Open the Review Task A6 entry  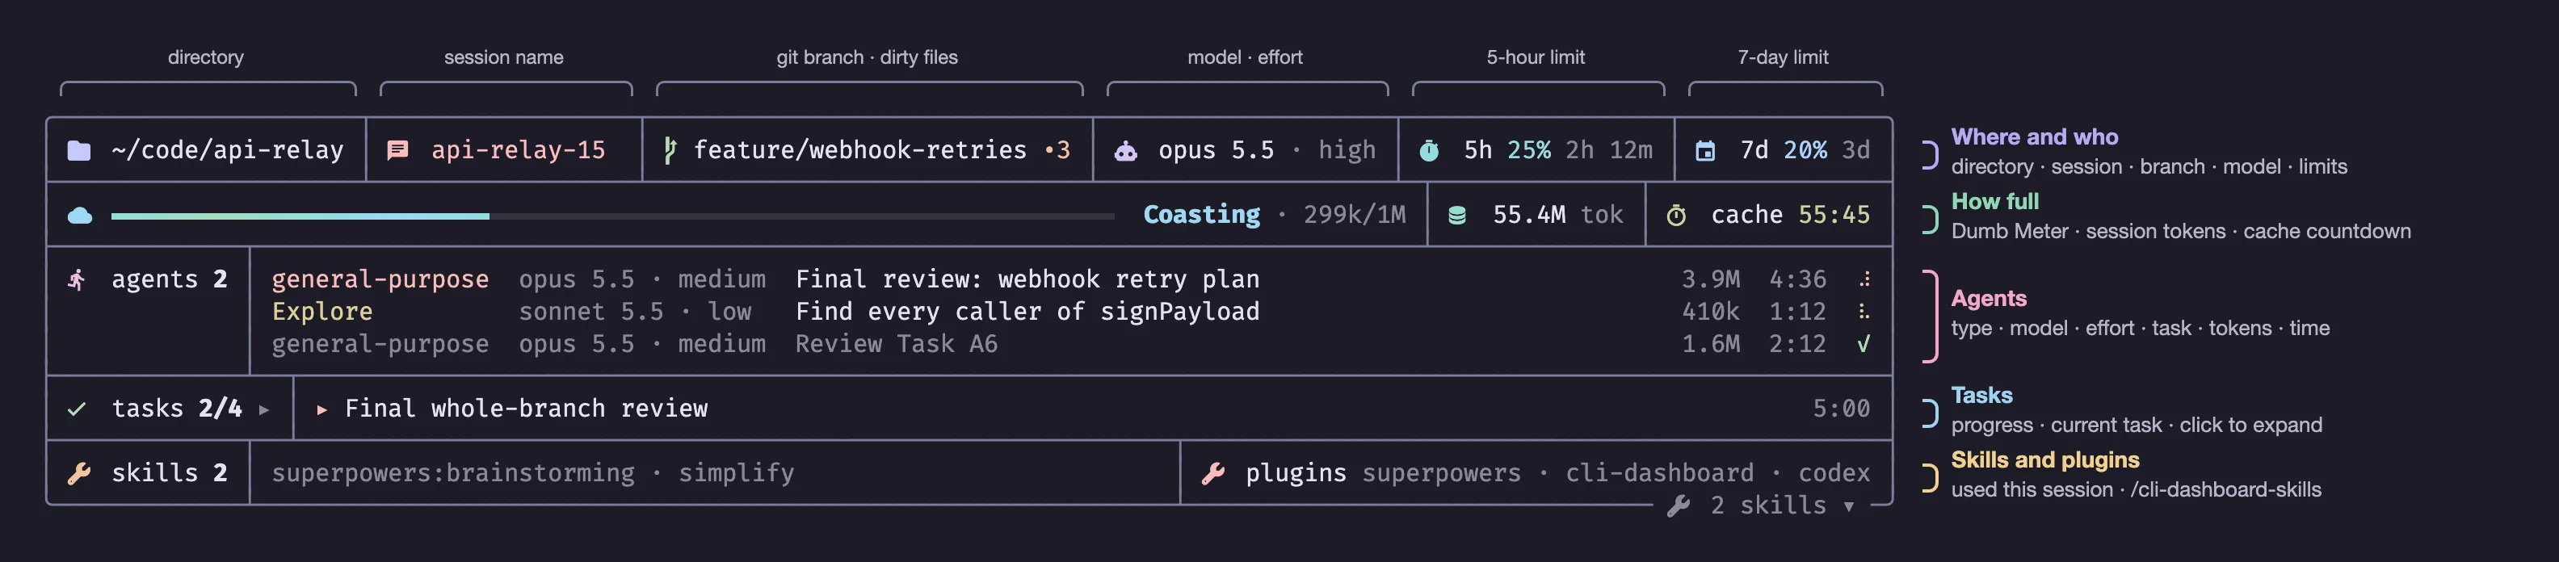(896, 345)
